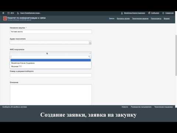The height and width of the screenshot is (133, 177).
Task: Open Техническая поддержка footer link
Action: pyautogui.click(x=163, y=107)
